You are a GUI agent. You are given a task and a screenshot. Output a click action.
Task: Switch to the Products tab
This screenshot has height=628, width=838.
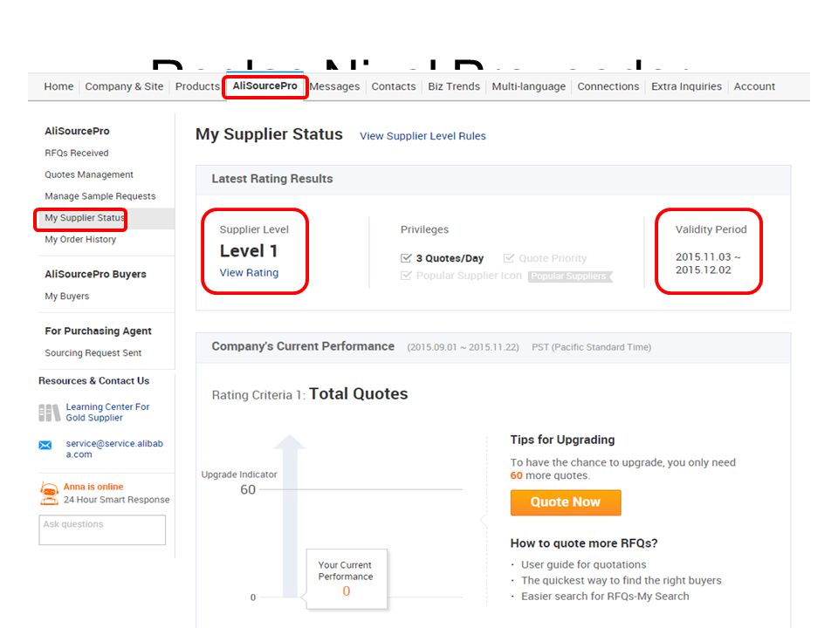(x=197, y=86)
